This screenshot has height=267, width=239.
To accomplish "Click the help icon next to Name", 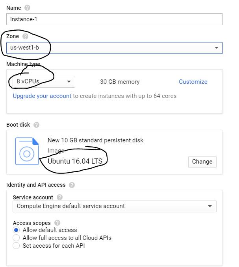I will pyautogui.click(x=27, y=8).
